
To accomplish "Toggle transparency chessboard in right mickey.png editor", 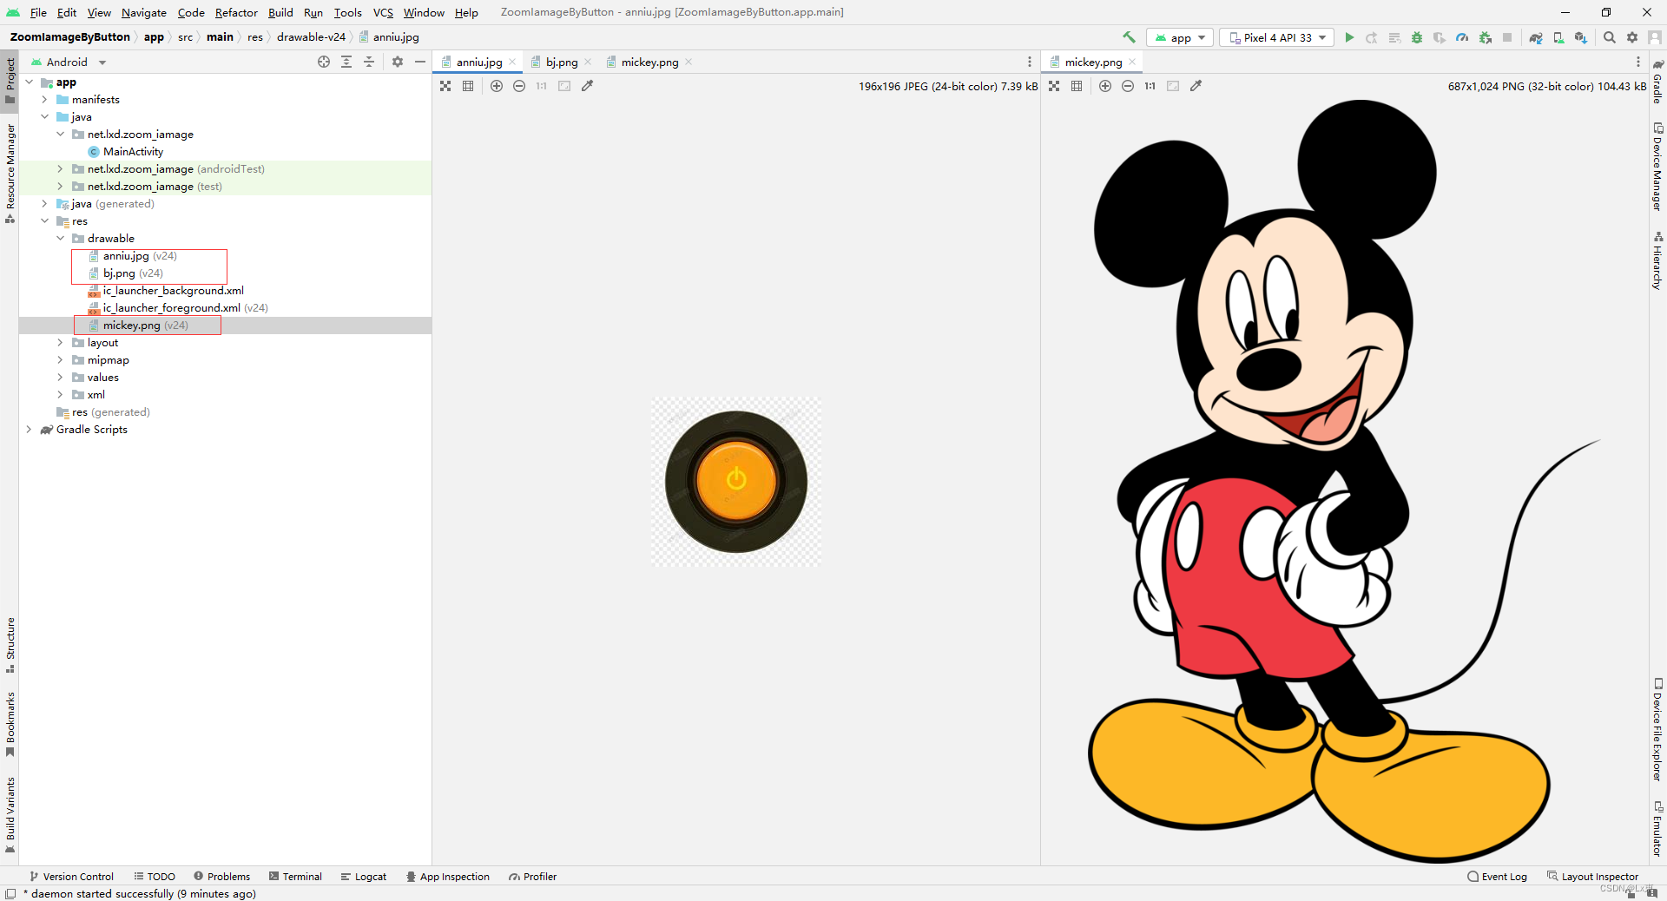I will [x=1054, y=86].
